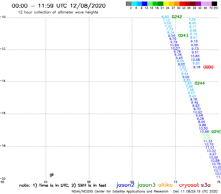Screen dimensions: 221x194
Task: Click the 0244 green time label
Action: (199, 83)
